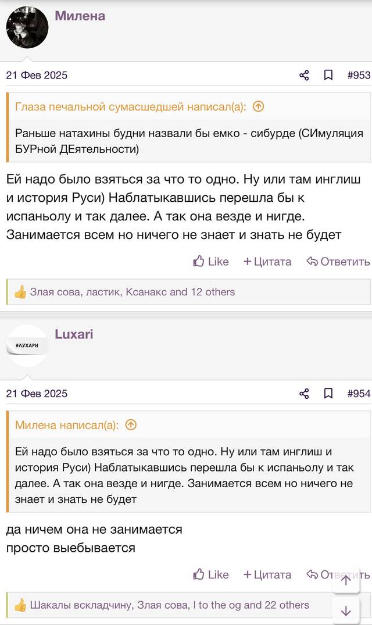
Task: Open Luxari's profile via username
Action: pos(74,334)
